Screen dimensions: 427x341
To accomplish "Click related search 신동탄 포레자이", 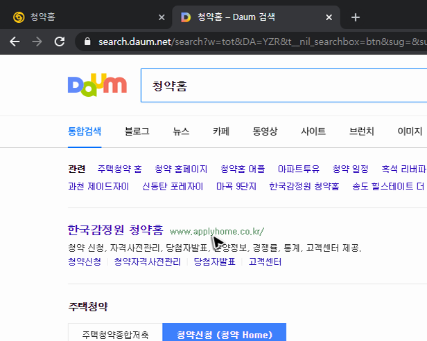I will tap(173, 186).
